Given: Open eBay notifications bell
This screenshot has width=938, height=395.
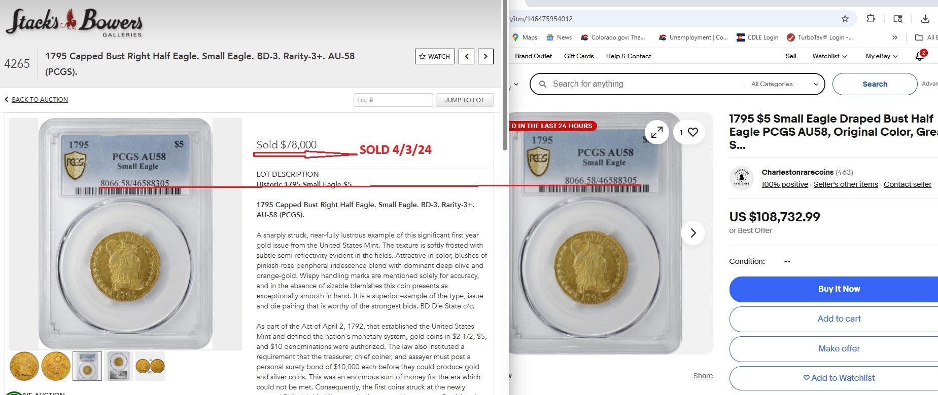Looking at the screenshot, I should point(920,56).
